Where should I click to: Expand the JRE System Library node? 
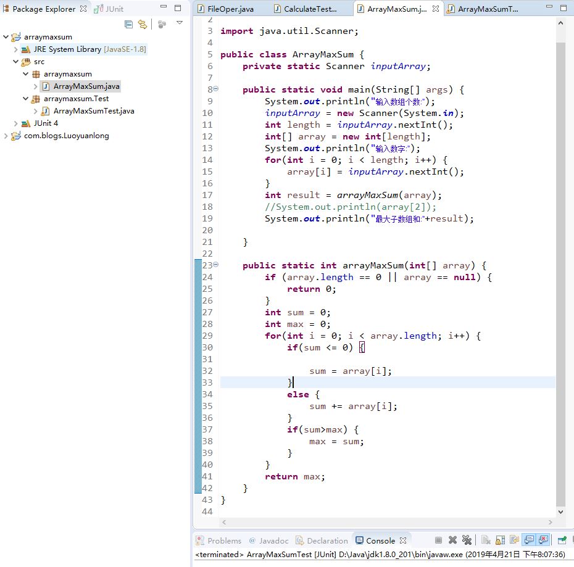tap(16, 49)
